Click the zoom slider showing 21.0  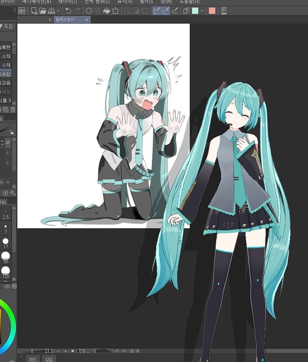36,351
